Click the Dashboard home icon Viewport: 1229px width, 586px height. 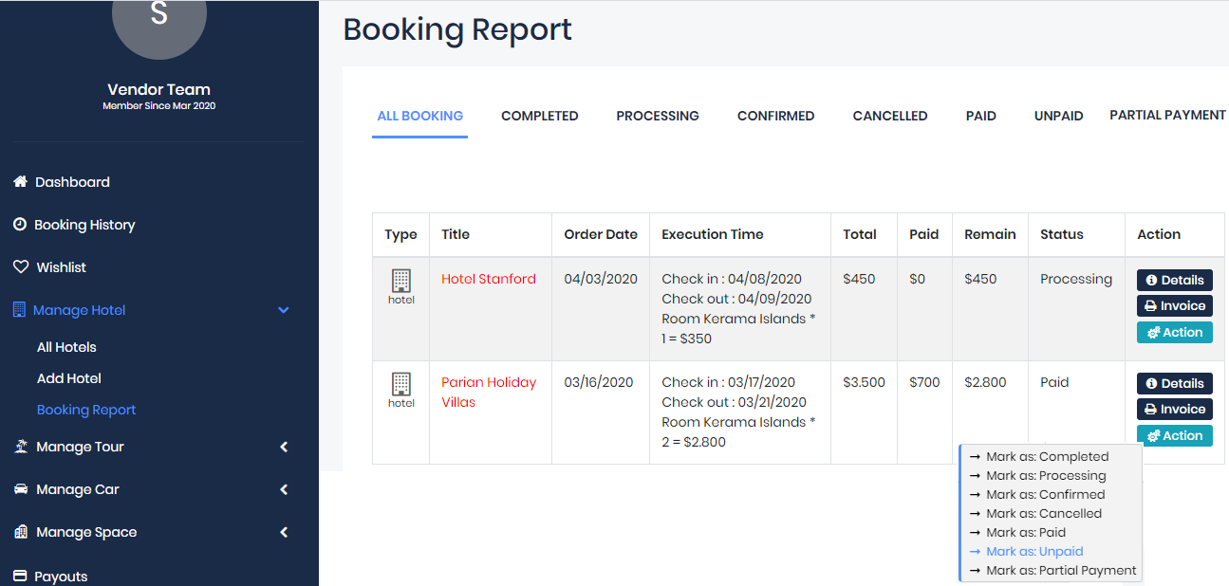tap(20, 182)
